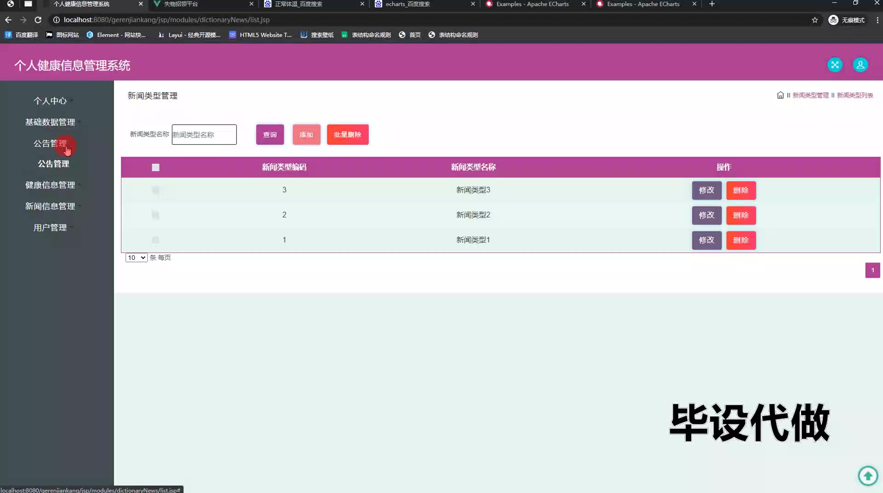The height and width of the screenshot is (493, 883).
Task: Open the rows-per-page dropdown showing 10
Action: tap(136, 258)
